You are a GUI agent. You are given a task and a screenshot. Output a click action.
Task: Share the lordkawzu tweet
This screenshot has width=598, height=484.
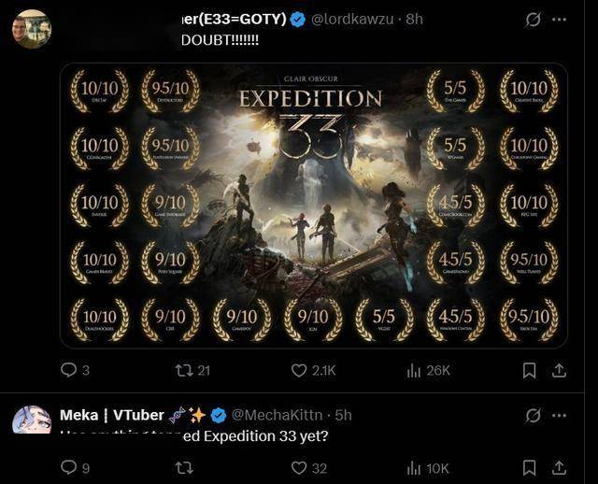click(x=559, y=370)
